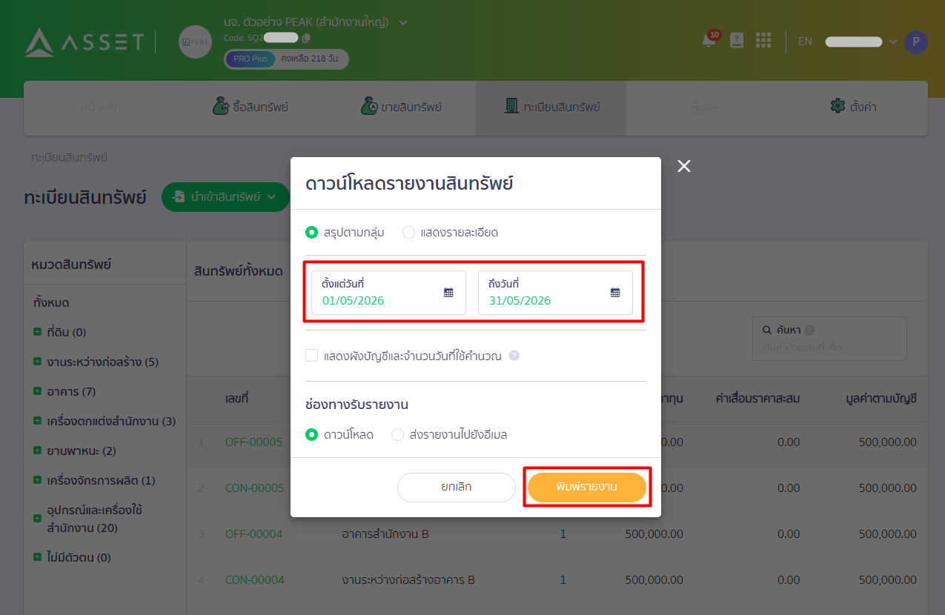Click the ตั้งแต่วันที่ date field
The width and height of the screenshot is (945, 615).
click(x=388, y=293)
